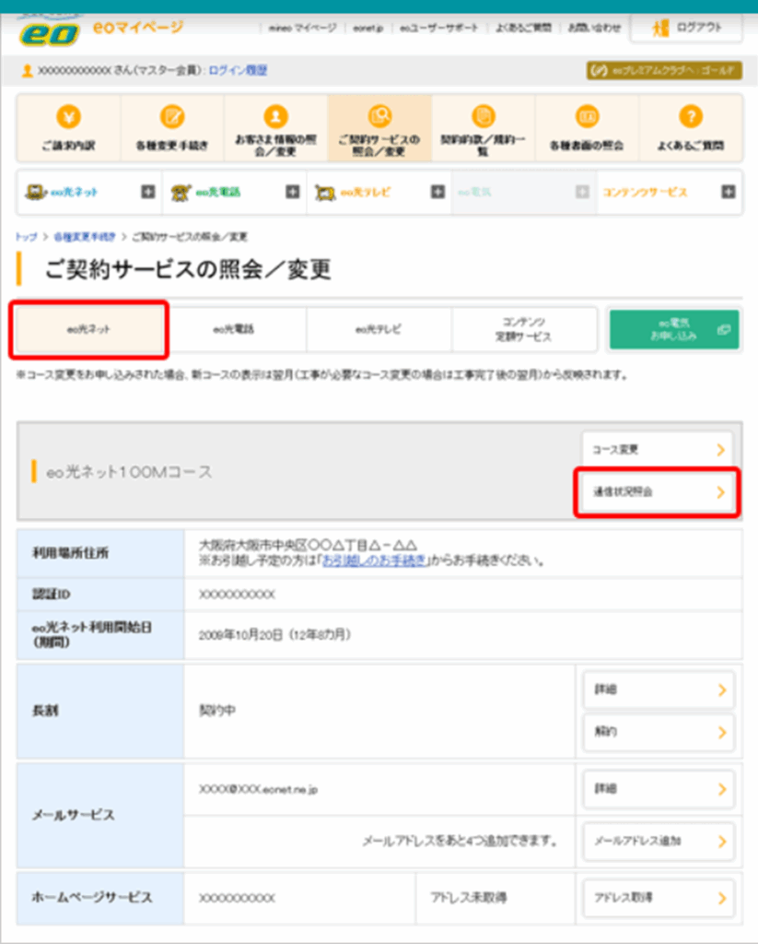Click the 利用場所住所 row label
758x944 pixels.
tap(70, 553)
